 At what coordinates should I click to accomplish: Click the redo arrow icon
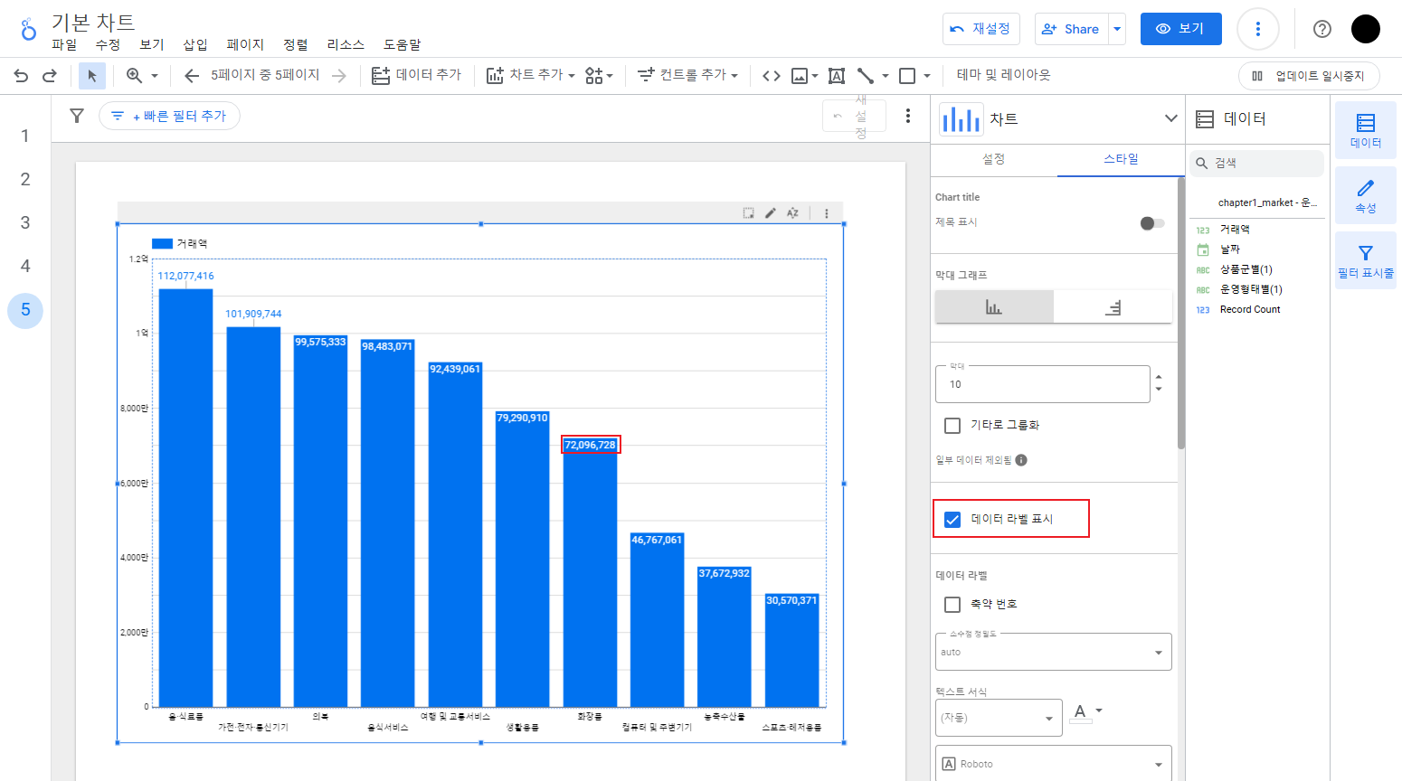(50, 76)
